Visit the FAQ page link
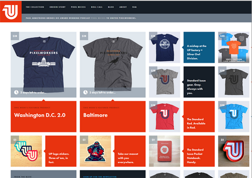Image resolution: width=252 pixels, height=178 pixels. [134, 7]
